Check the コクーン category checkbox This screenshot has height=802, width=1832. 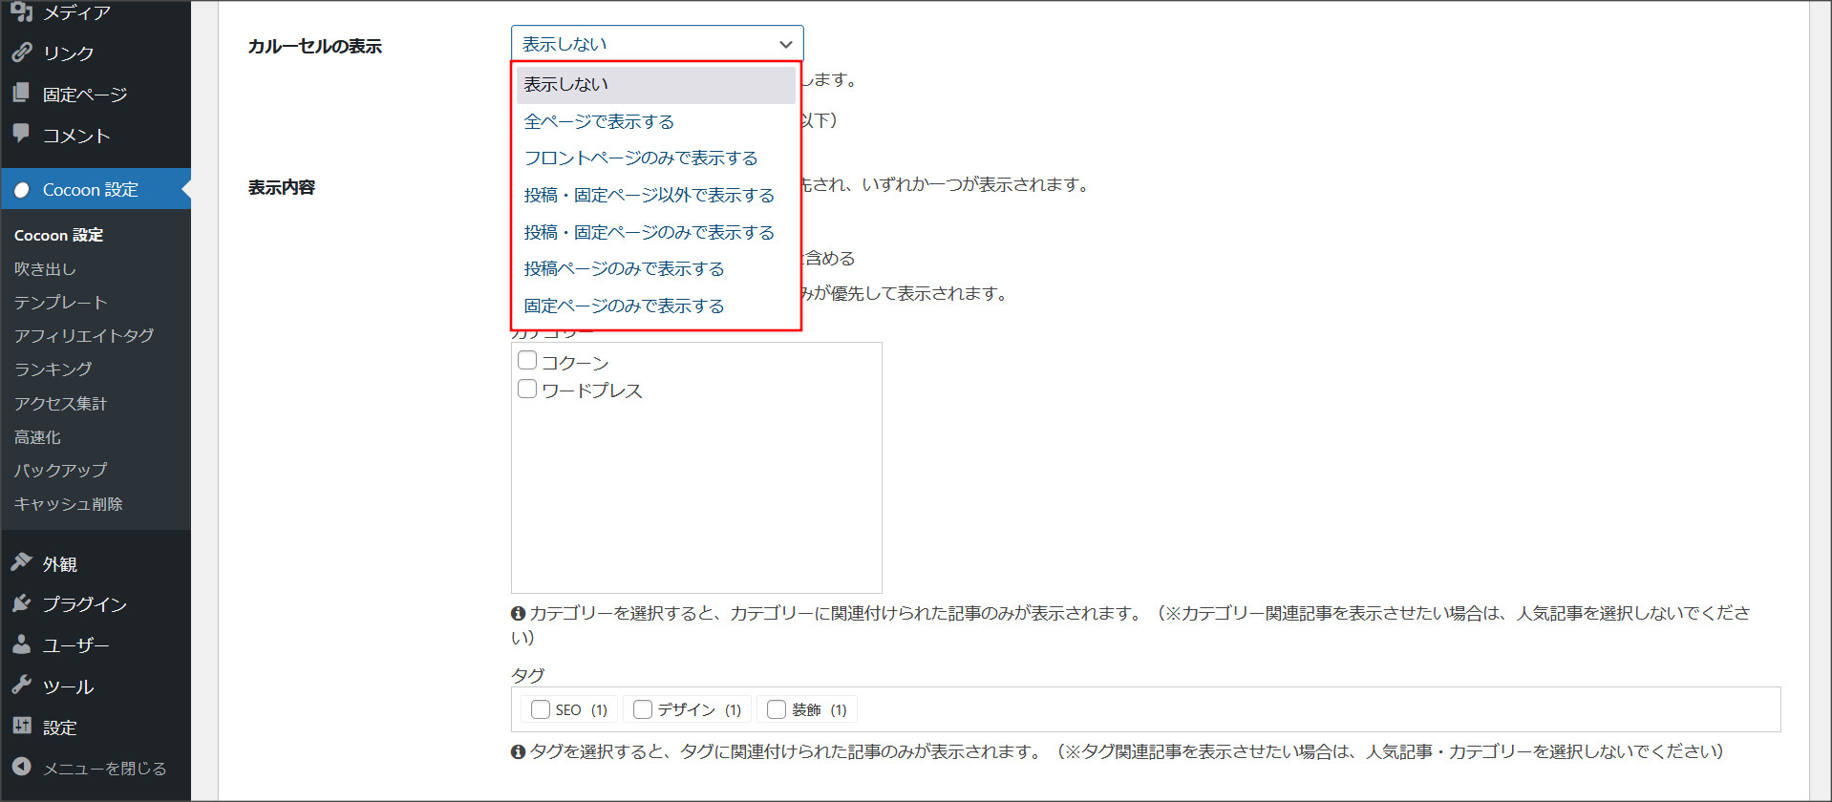click(527, 361)
